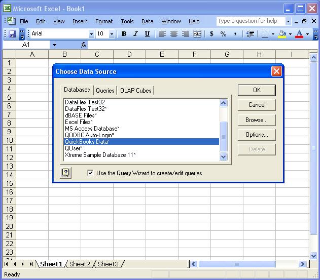Image resolution: width=320 pixels, height=280 pixels.
Task: Align text left
Action: [162, 34]
